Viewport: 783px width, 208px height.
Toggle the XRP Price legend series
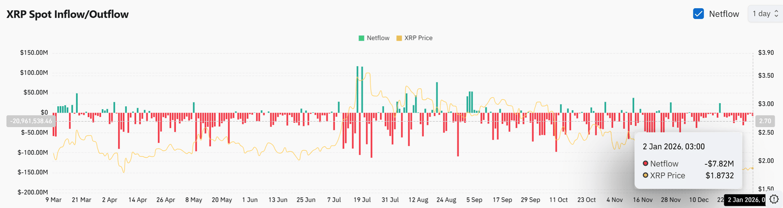tap(414, 38)
